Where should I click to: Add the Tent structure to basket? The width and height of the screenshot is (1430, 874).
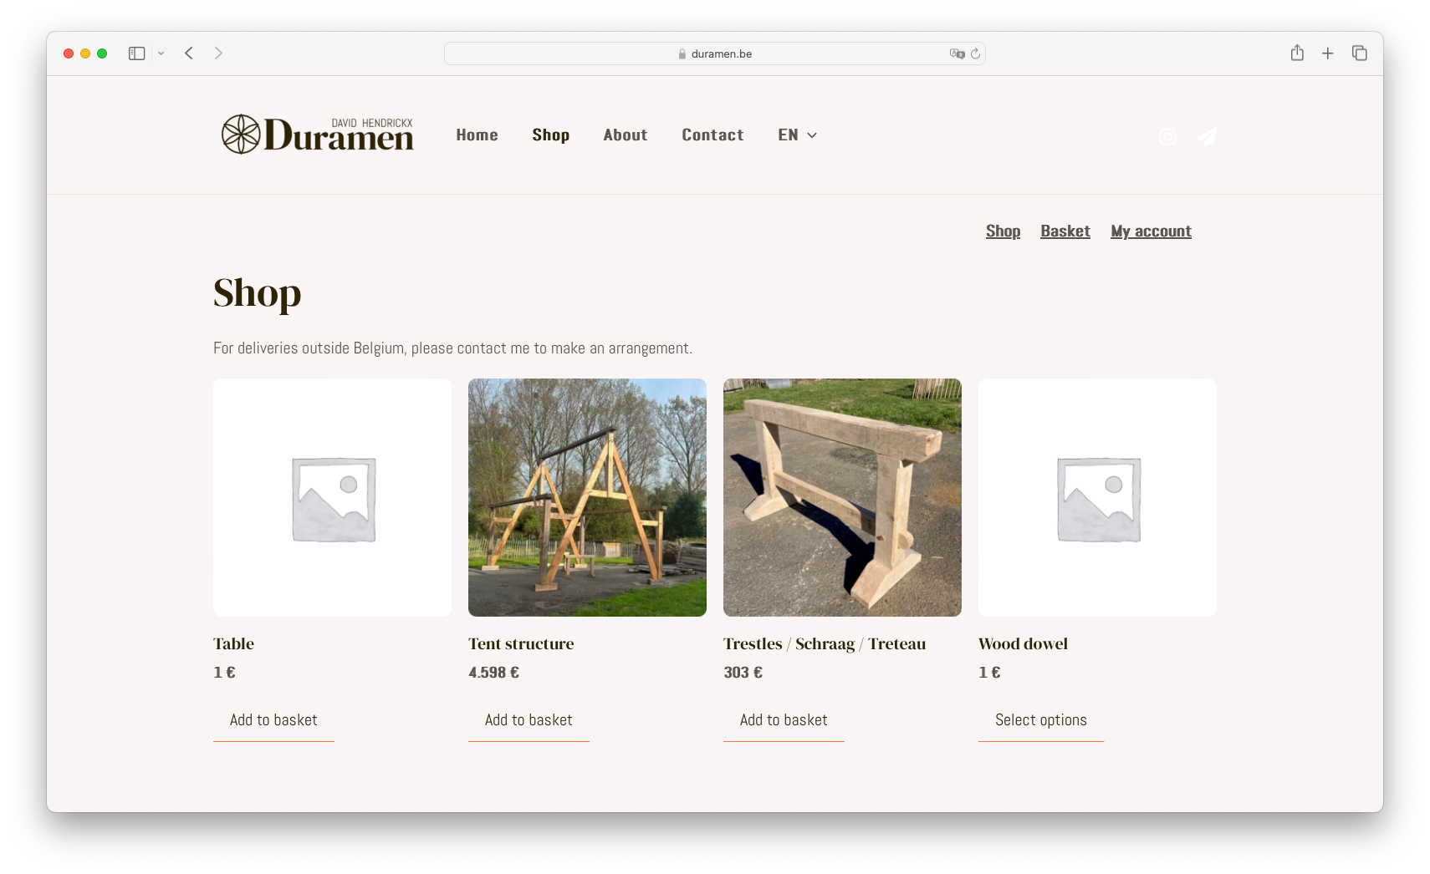(x=529, y=720)
